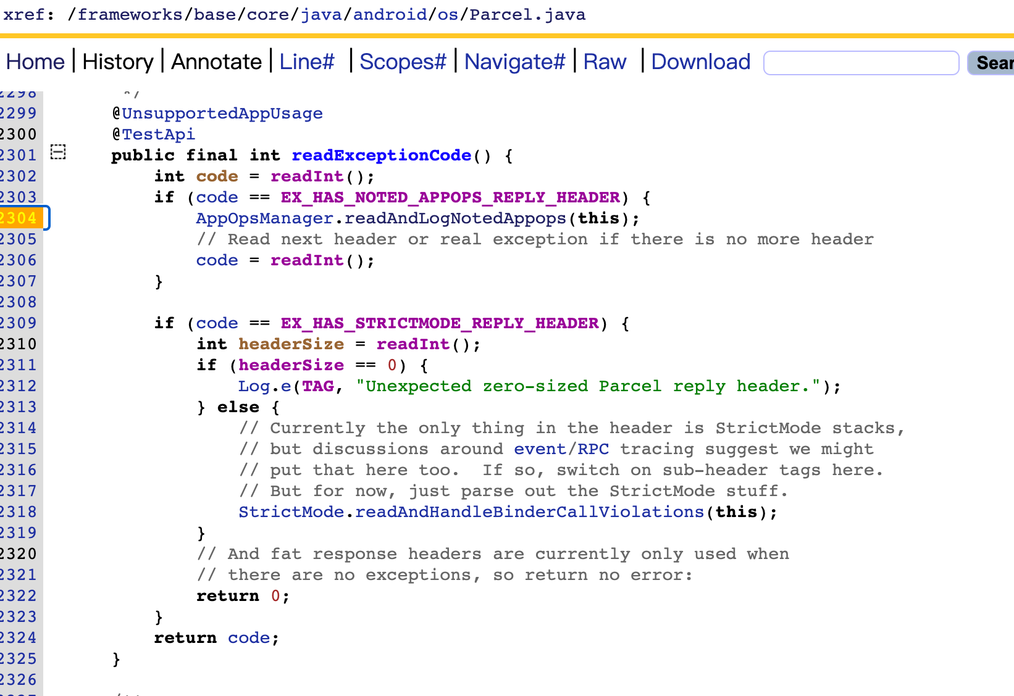Image resolution: width=1014 pixels, height=696 pixels.
Task: Open the Scopes# navigation
Action: click(403, 61)
